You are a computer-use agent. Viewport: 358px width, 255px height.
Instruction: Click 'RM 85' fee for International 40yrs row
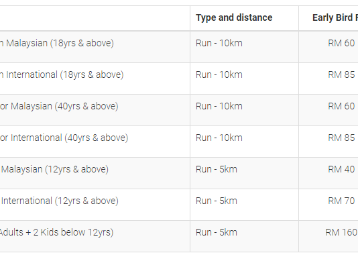pyautogui.click(x=341, y=138)
